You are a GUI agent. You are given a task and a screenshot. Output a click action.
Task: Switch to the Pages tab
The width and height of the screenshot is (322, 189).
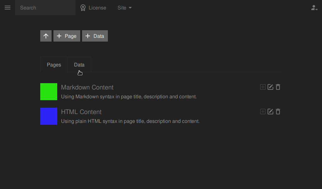pos(54,65)
